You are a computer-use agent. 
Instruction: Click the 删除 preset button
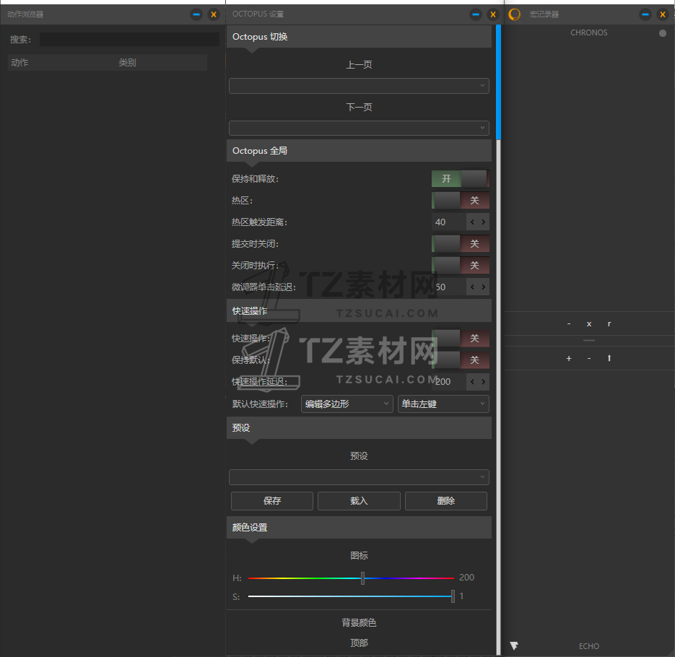[446, 501]
